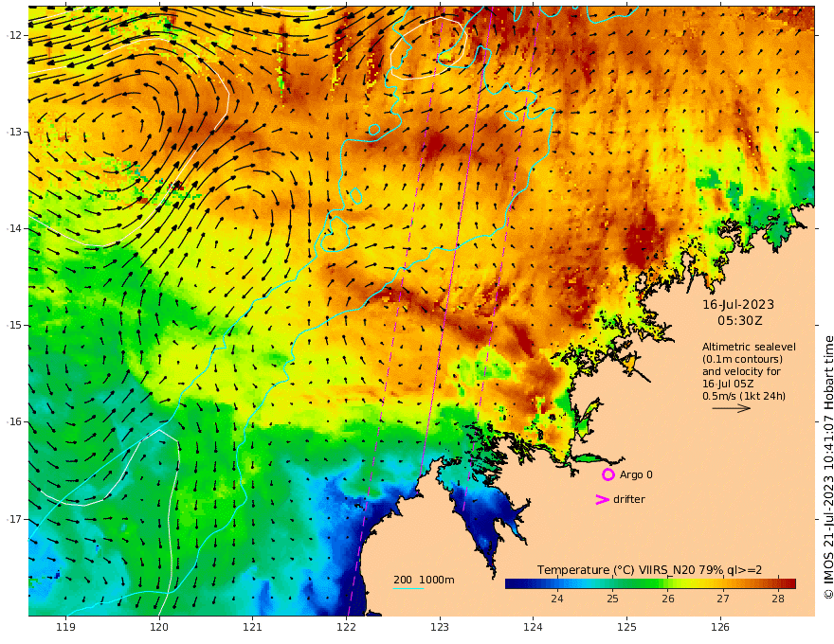This screenshot has width=834, height=644.
Task: Click the latitude -17 axis label
Action: tap(14, 519)
